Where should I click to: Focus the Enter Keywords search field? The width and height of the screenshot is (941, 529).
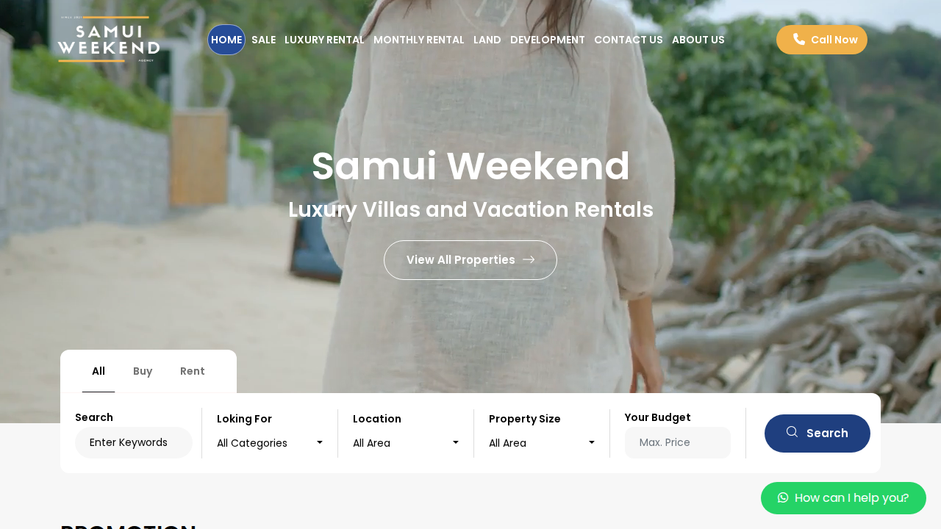tap(134, 442)
